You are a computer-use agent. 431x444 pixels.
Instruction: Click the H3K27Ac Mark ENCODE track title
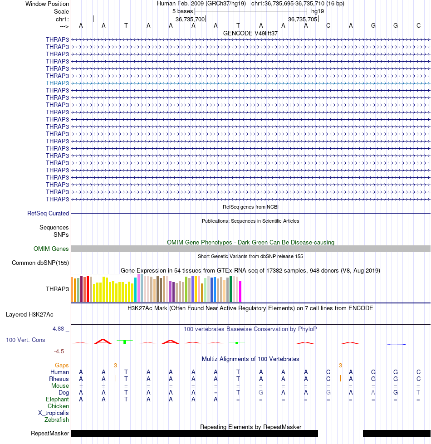click(x=250, y=308)
